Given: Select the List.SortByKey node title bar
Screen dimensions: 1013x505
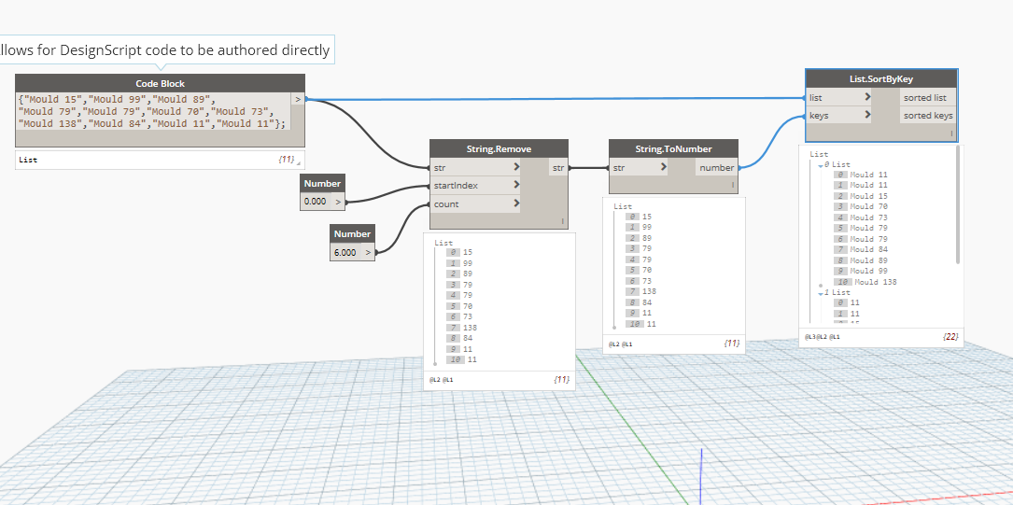Looking at the screenshot, I should coord(880,79).
